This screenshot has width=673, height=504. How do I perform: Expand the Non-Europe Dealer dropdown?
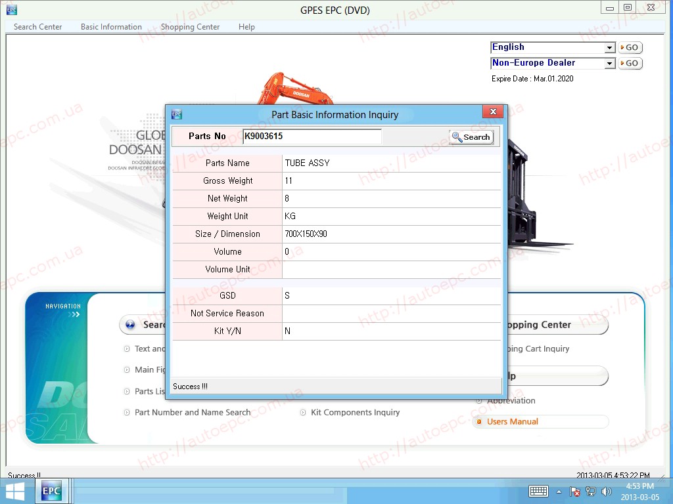click(x=609, y=64)
